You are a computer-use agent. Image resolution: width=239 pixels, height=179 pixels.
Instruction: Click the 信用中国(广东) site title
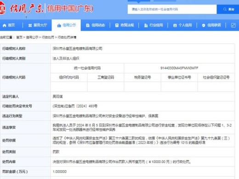[70, 8]
